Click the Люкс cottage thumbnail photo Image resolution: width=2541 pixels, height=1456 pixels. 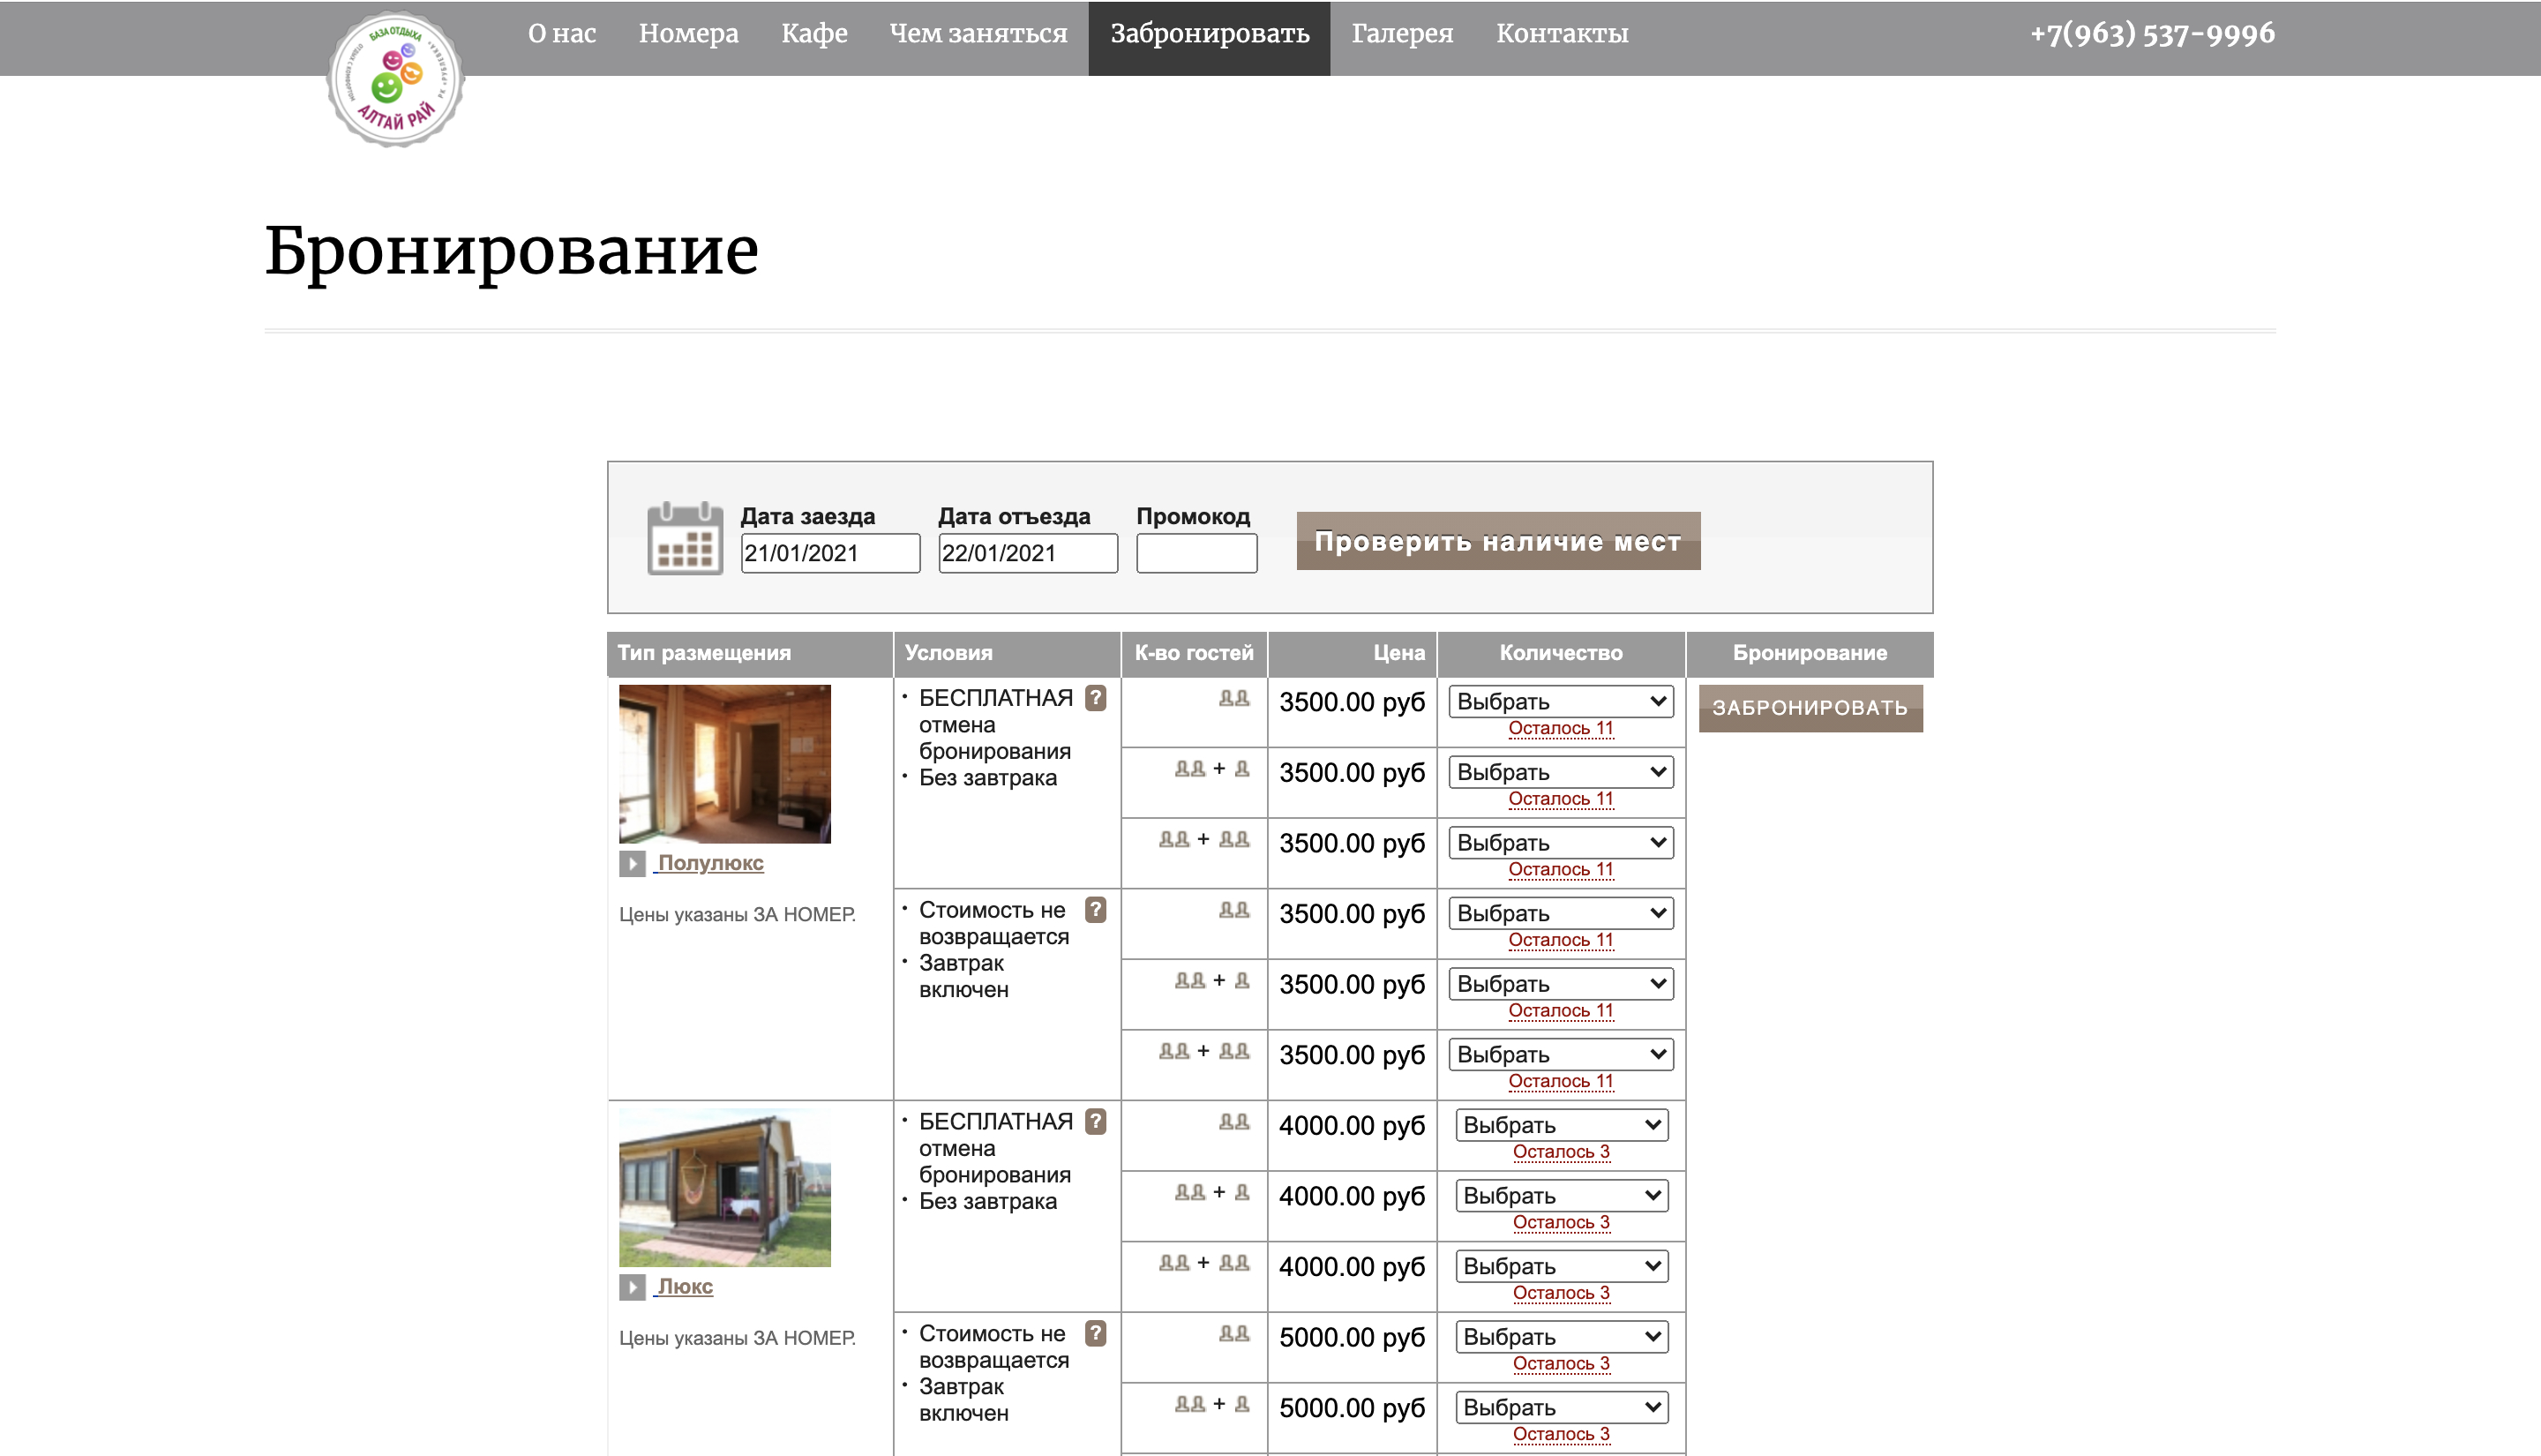724,1187
